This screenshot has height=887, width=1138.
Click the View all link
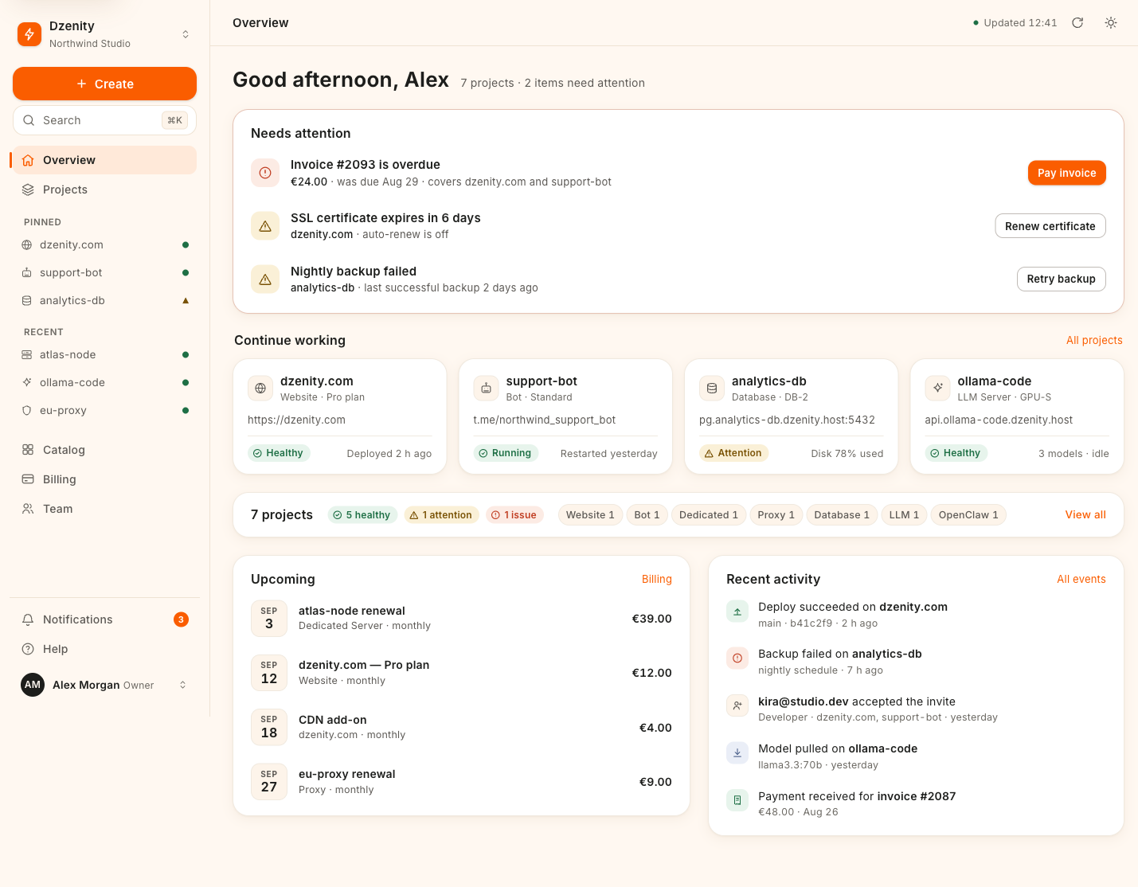pos(1085,515)
